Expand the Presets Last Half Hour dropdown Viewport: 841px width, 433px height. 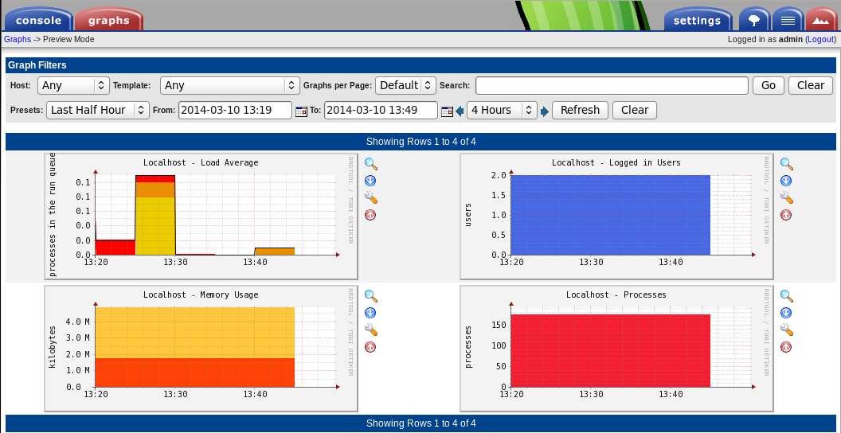coord(98,110)
